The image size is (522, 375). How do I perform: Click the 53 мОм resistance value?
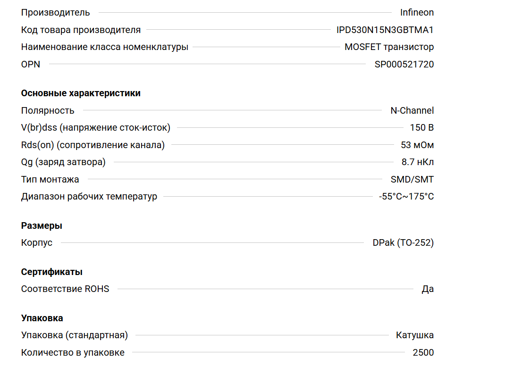417,145
